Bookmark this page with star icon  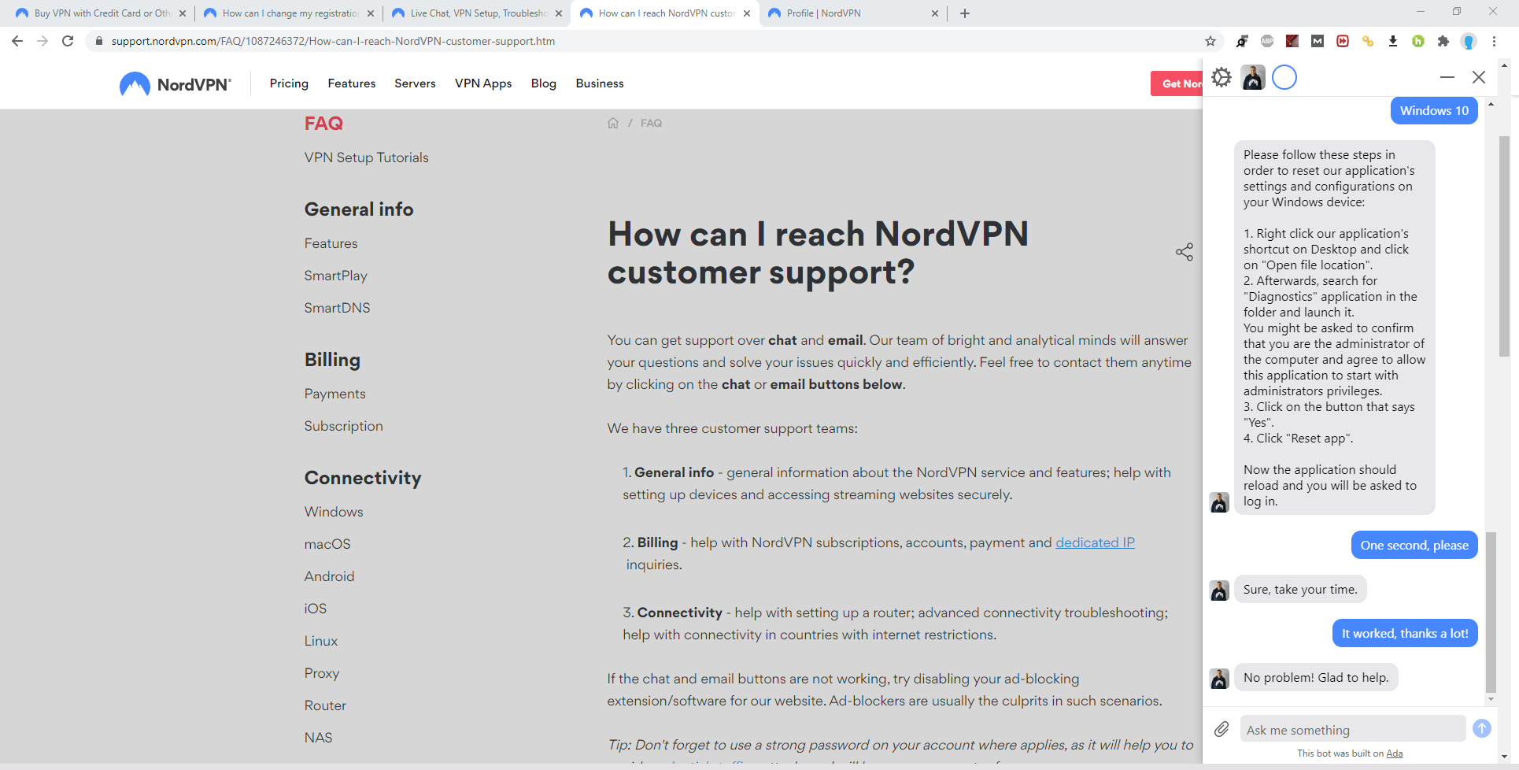point(1210,41)
